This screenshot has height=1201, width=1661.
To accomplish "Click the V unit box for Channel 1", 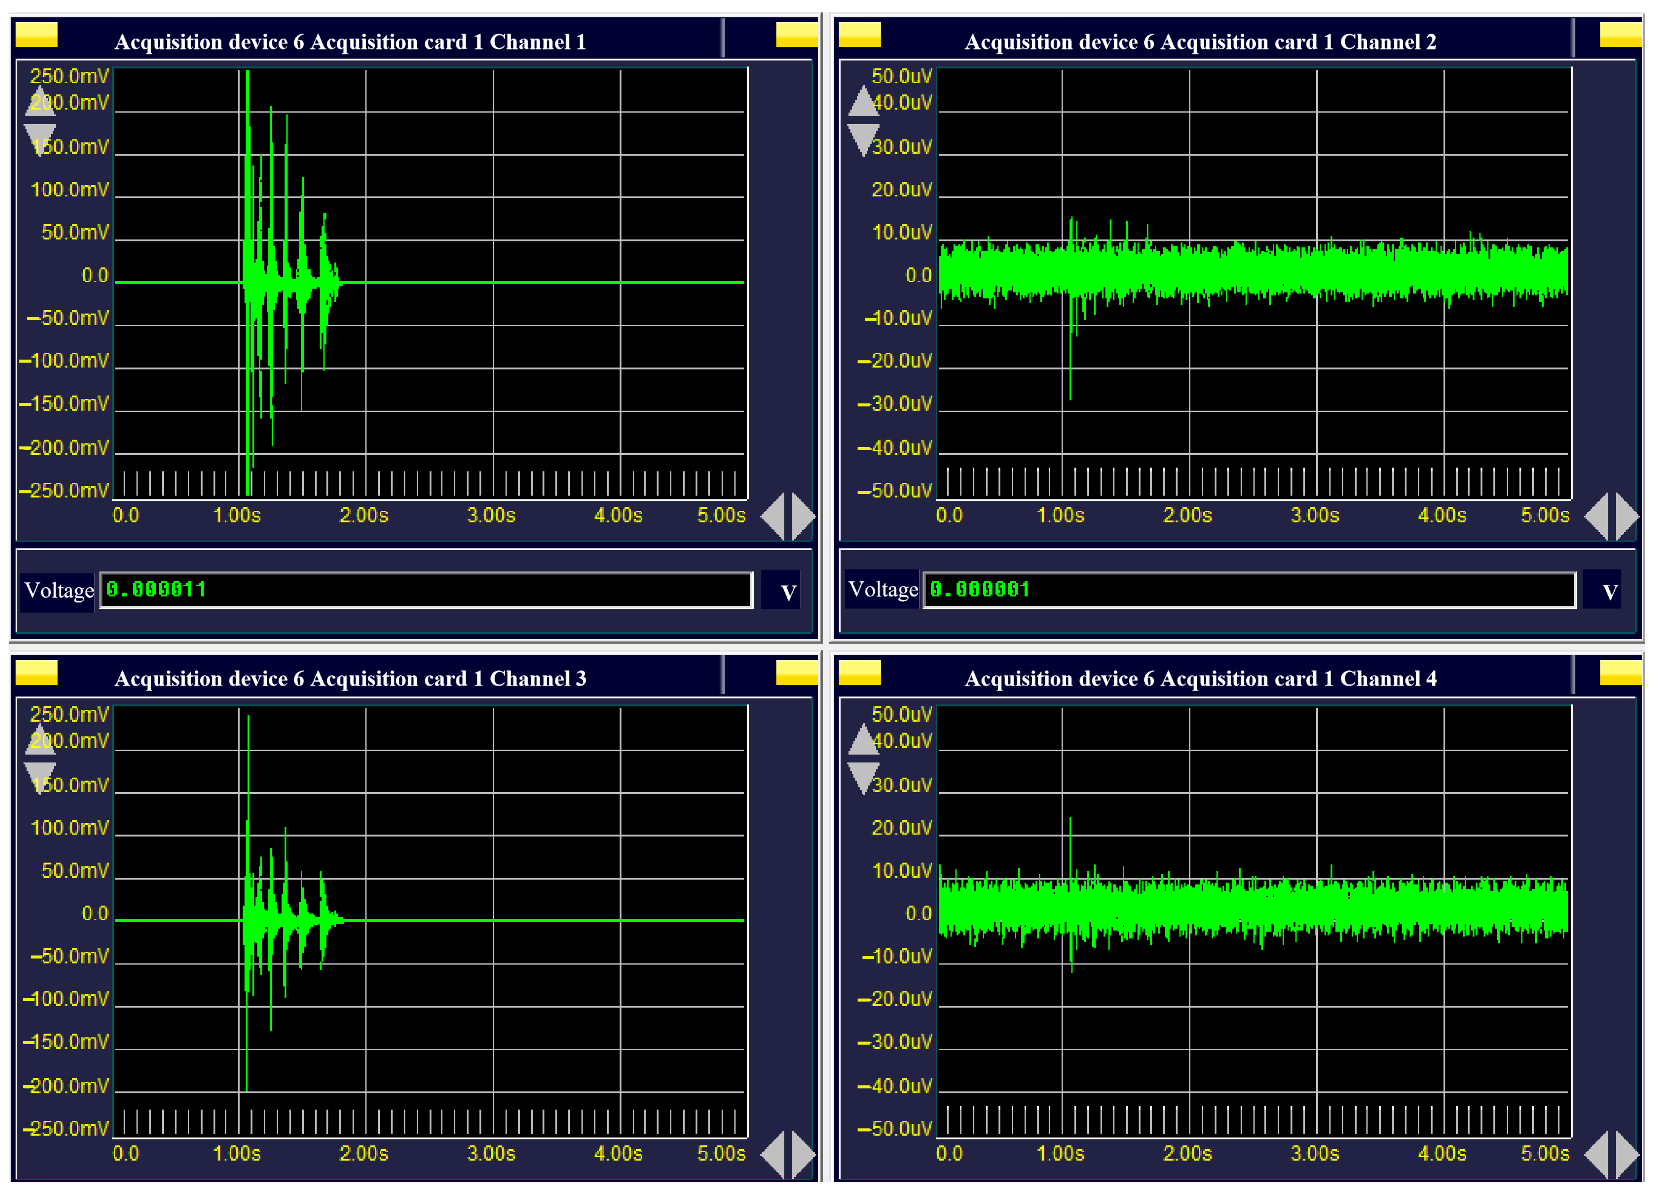I will point(781,590).
